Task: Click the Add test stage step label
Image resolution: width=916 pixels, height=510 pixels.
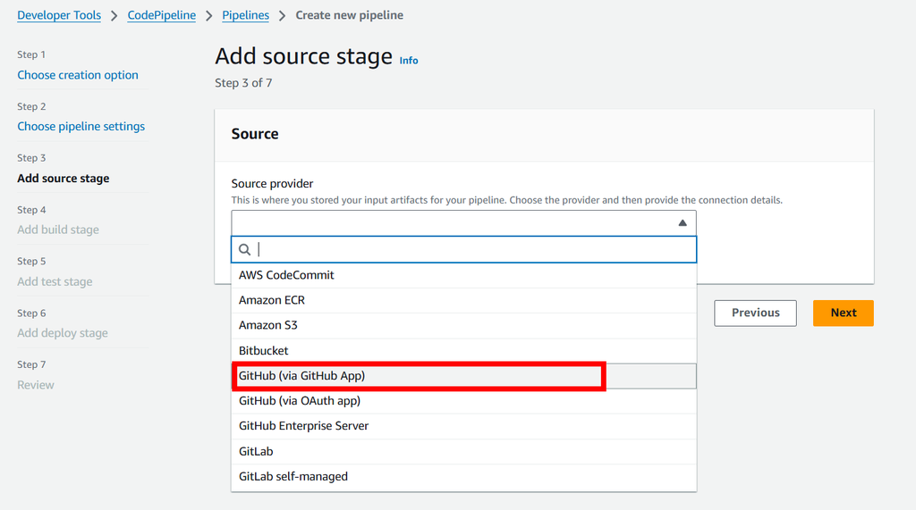Action: [55, 281]
